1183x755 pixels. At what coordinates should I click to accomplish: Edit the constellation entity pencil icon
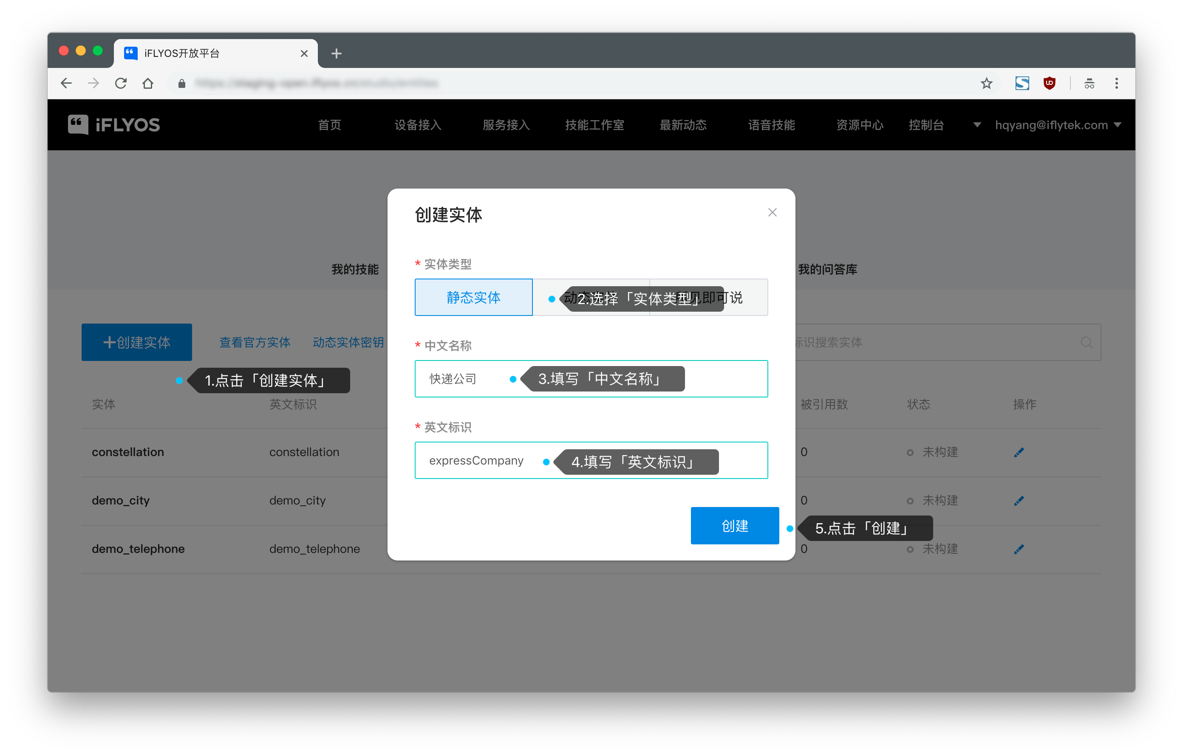1019,452
